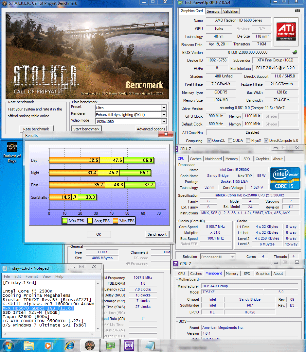The width and height of the screenshot is (306, 352).
Task: Click Mainboard Model TP67XE field
Action: click(232, 292)
